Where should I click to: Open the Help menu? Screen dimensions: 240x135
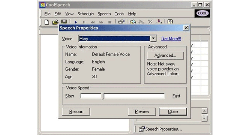[132, 14]
